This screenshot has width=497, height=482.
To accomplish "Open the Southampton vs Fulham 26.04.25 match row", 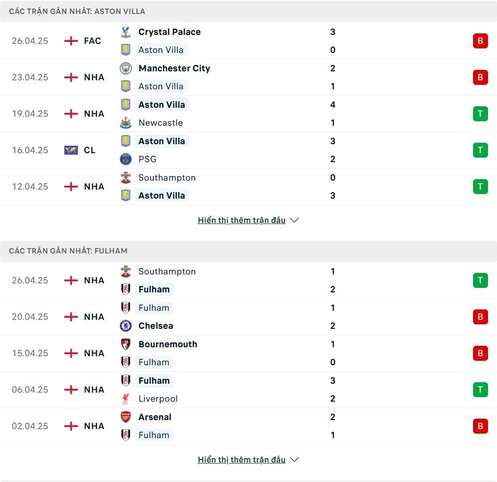I will 248,280.
